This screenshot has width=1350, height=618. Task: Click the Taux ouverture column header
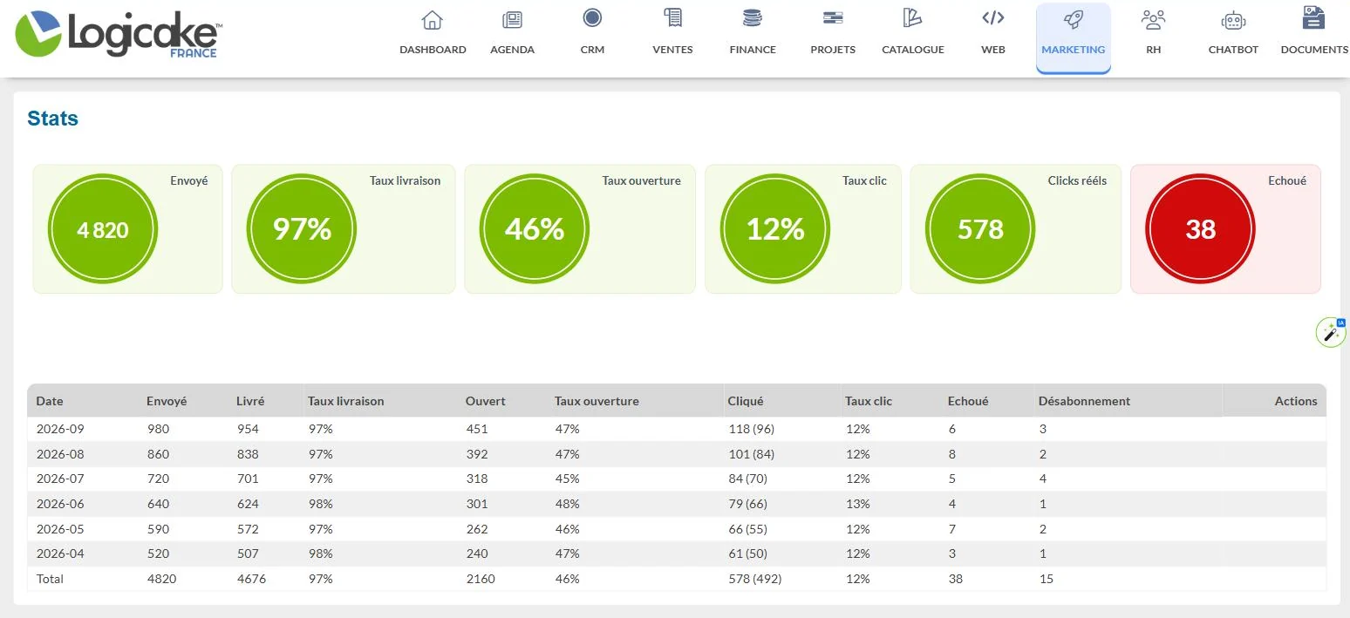597,401
